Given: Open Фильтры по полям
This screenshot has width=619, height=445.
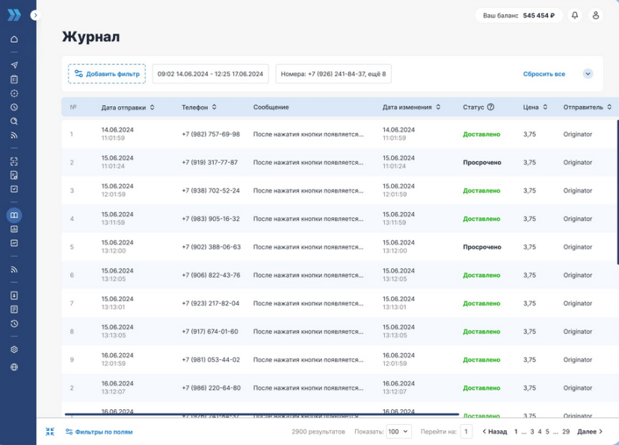Looking at the screenshot, I should 99,432.
